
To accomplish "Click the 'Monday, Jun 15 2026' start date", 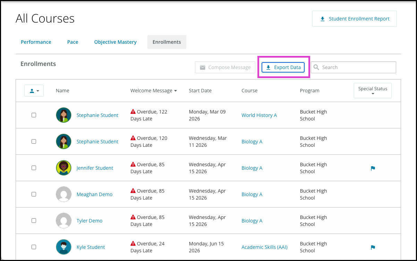I will (x=206, y=247).
